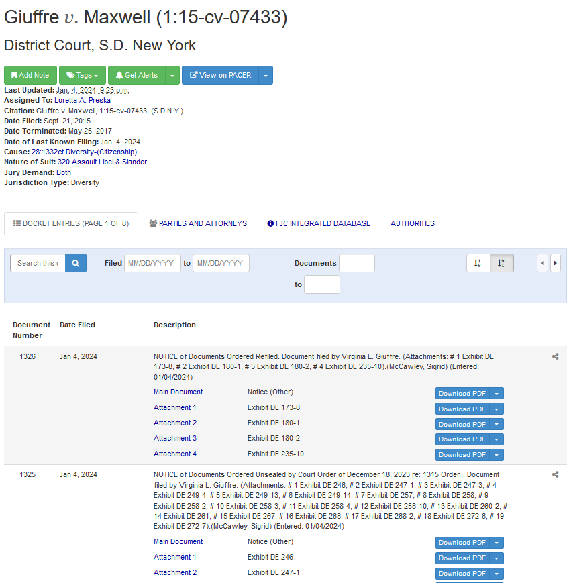Download PDF for Exhibit DE 180-1
571x583 pixels.
pyautogui.click(x=462, y=424)
